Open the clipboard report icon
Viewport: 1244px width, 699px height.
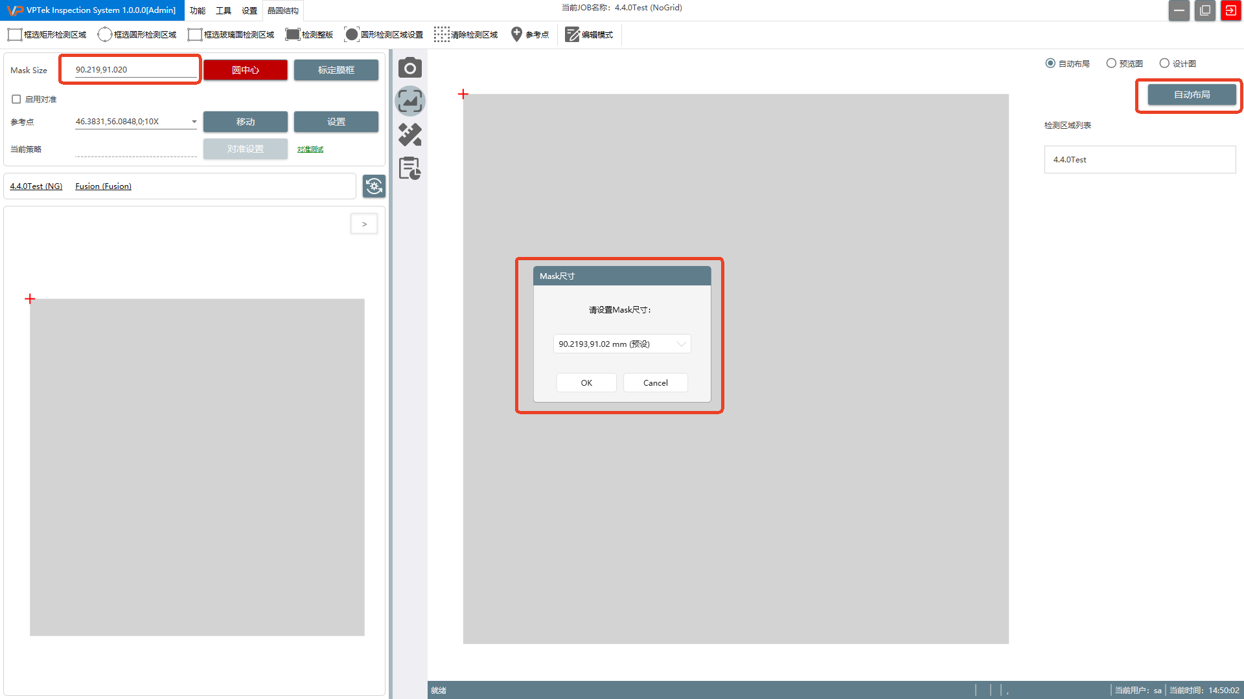click(409, 168)
